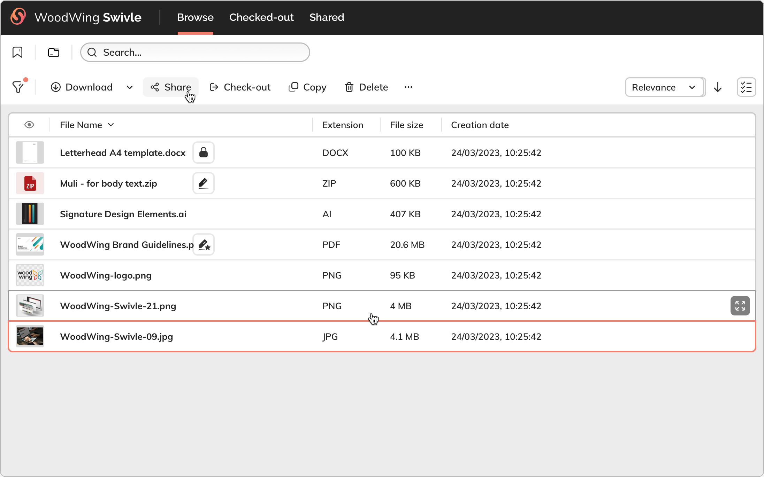Open the Relevance sort dropdown
Viewport: 764px width, 477px height.
[x=664, y=87]
